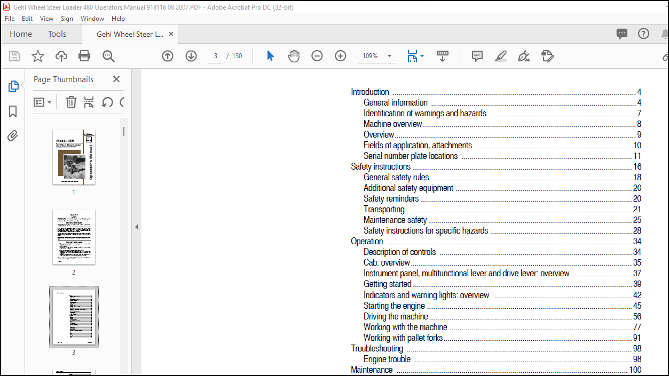Image resolution: width=669 pixels, height=376 pixels.
Task: Open the Sign document pen tool
Action: point(524,56)
